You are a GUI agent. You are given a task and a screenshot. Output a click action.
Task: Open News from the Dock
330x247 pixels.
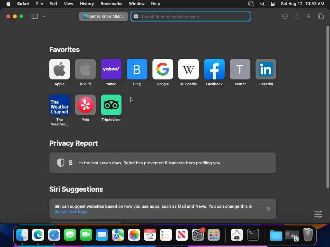click(x=182, y=235)
